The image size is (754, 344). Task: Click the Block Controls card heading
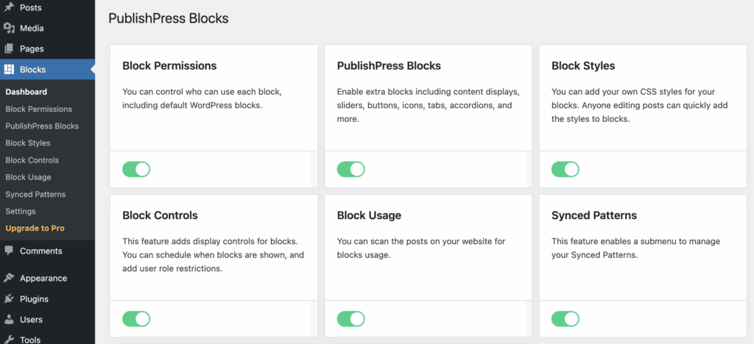click(x=160, y=215)
